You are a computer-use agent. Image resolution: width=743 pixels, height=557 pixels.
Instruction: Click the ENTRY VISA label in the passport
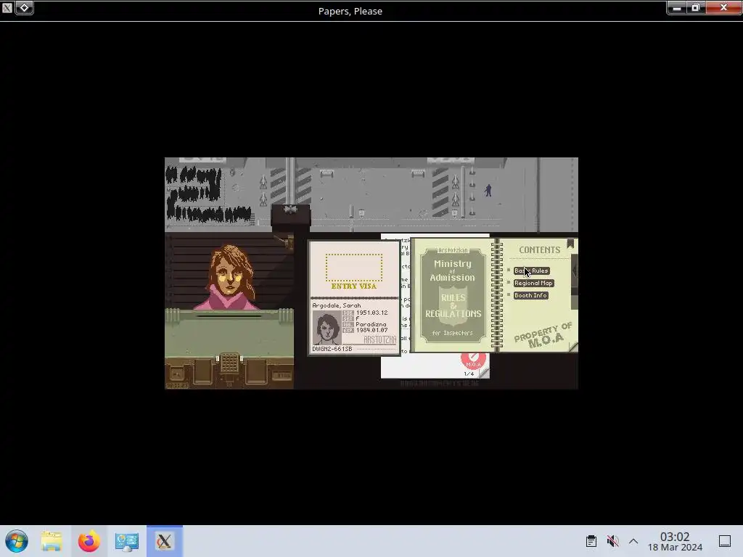coord(354,286)
